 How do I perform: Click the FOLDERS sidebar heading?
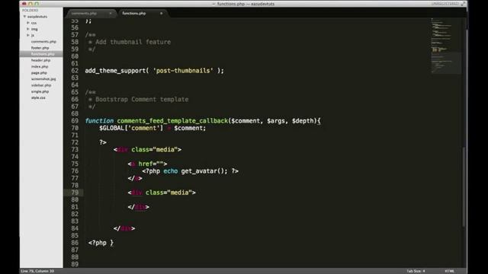tap(30, 10)
